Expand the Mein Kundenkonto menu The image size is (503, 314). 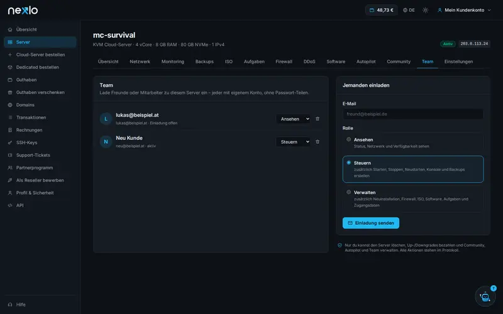pos(464,10)
